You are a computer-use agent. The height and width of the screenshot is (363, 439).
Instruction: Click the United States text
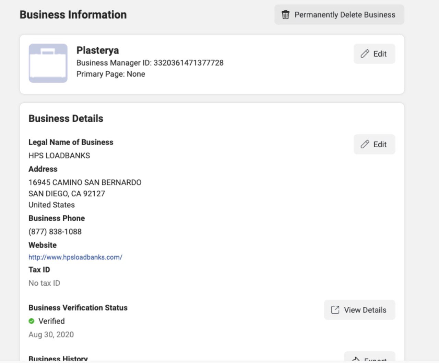(x=51, y=205)
